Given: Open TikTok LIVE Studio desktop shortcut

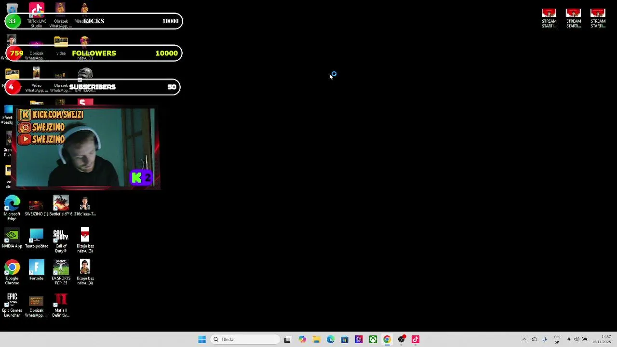Looking at the screenshot, I should pos(36,15).
